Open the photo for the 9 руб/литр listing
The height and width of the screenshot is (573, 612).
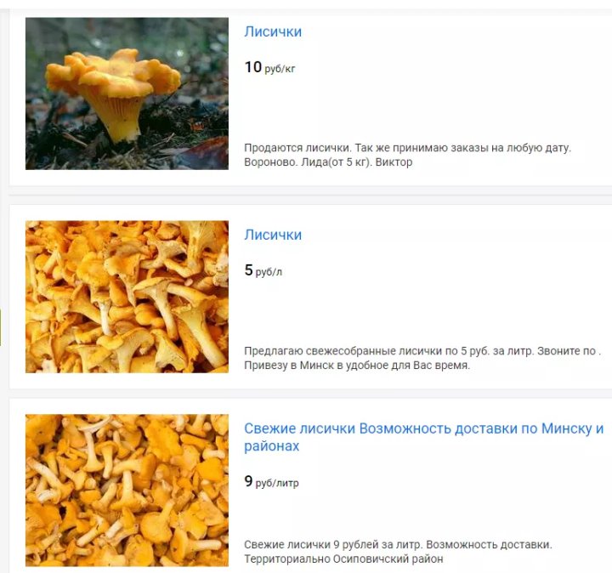tap(127, 490)
